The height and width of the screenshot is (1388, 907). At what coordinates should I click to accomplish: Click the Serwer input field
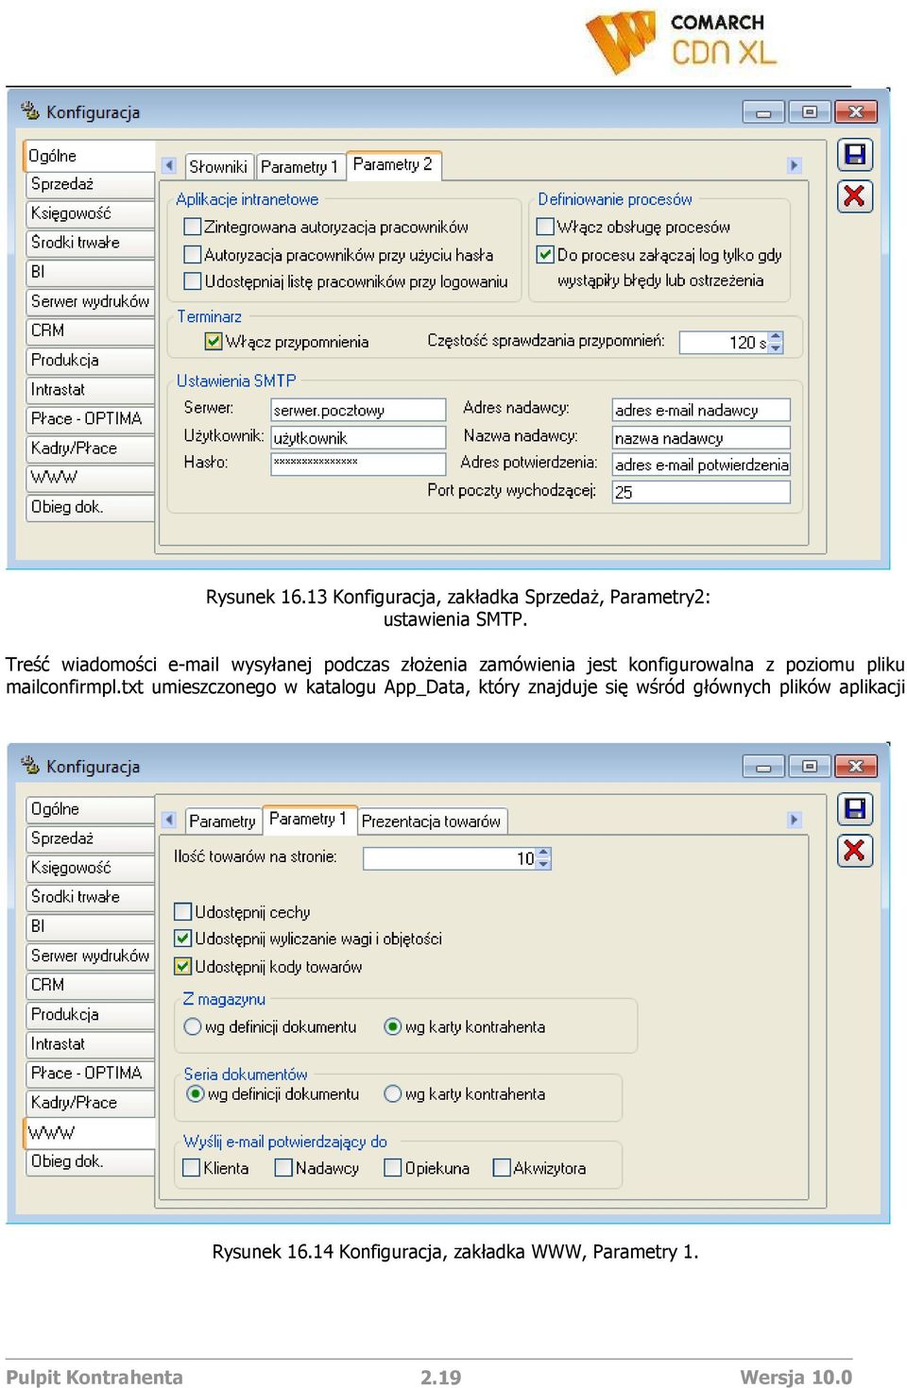tap(358, 410)
